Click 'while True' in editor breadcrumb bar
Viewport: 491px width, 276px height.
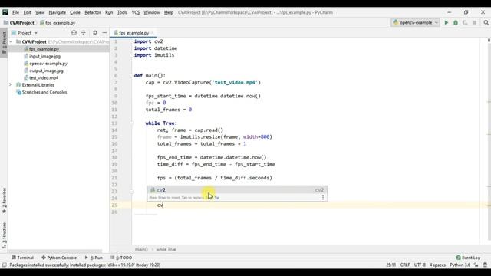click(166, 249)
